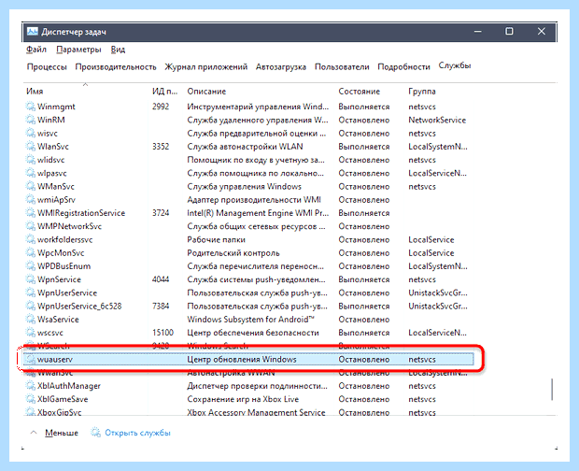Select the XboxGipSvc service name

pos(59,412)
